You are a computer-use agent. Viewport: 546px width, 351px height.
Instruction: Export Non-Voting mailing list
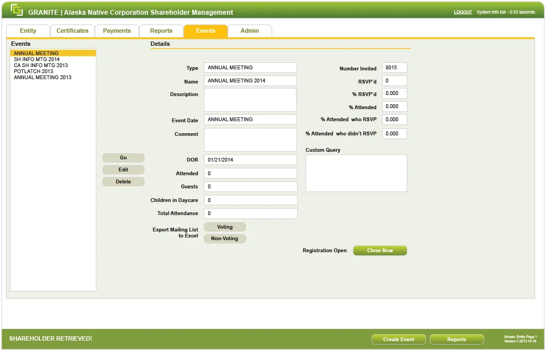(224, 239)
